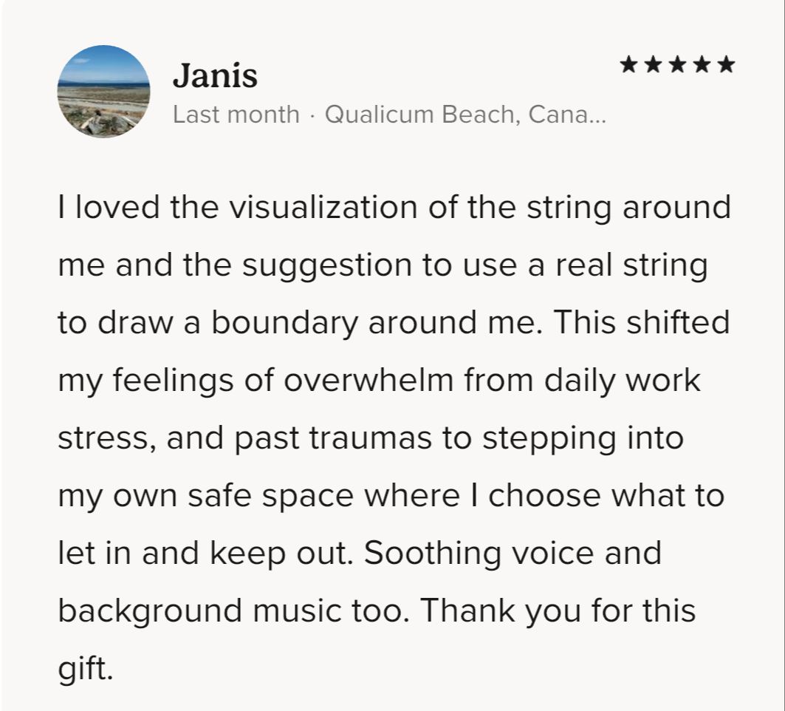Select the second rating star
This screenshot has width=785, height=711.
pyautogui.click(x=653, y=64)
